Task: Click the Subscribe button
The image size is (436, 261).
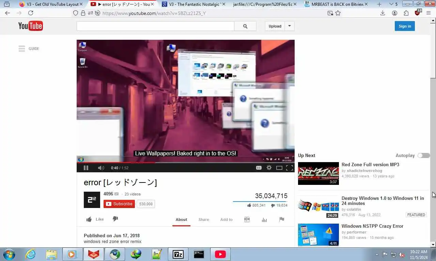Action: tap(119, 204)
